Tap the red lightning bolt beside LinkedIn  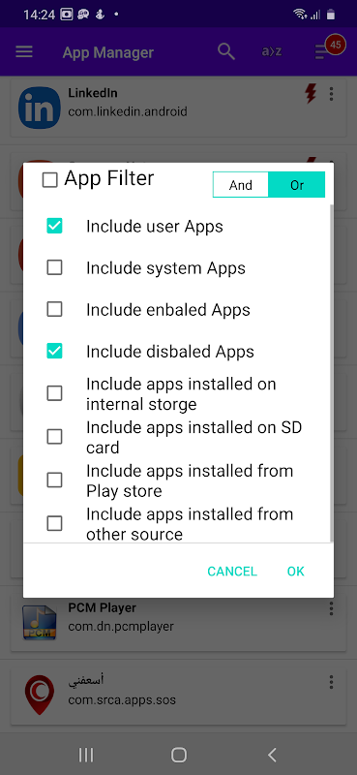click(x=311, y=93)
